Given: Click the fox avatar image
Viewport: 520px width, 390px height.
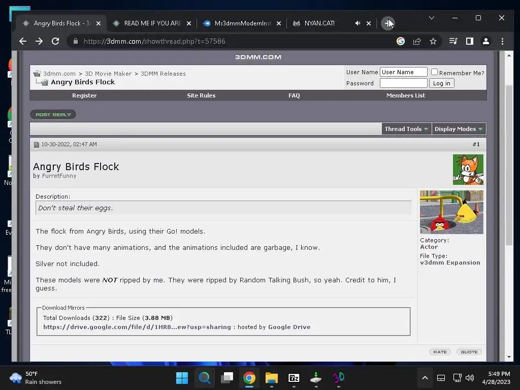Looking at the screenshot, I should [468, 170].
